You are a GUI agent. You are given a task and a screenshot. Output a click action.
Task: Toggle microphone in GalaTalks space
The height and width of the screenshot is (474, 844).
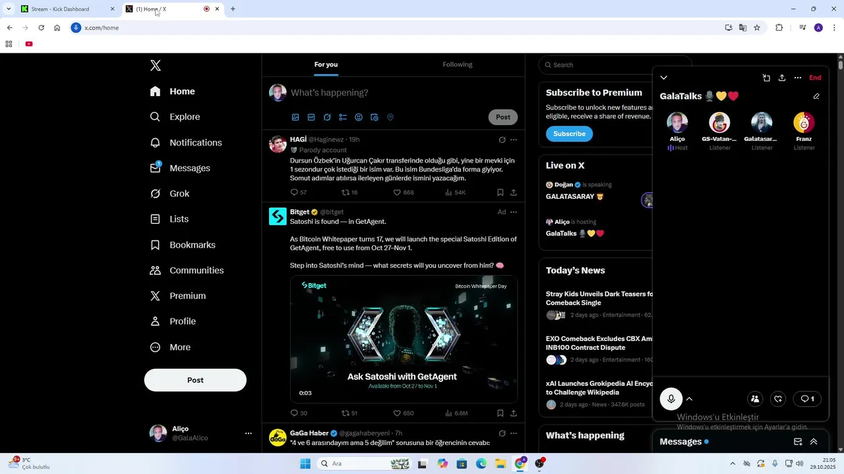click(671, 398)
